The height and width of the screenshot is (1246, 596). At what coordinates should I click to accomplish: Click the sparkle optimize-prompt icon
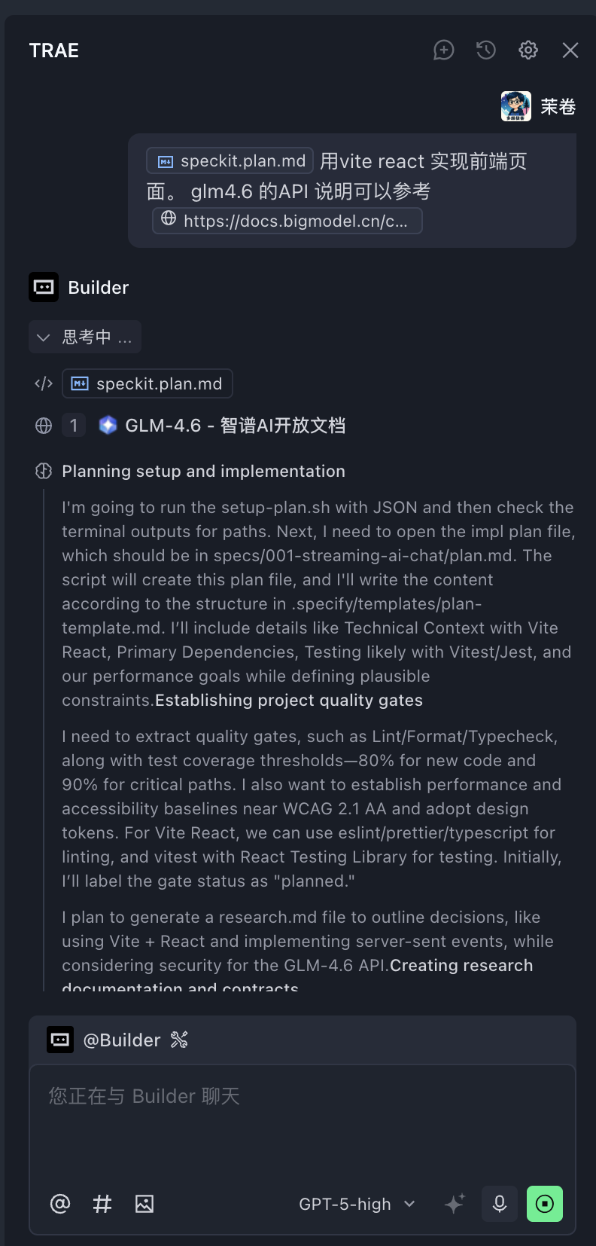455,1204
